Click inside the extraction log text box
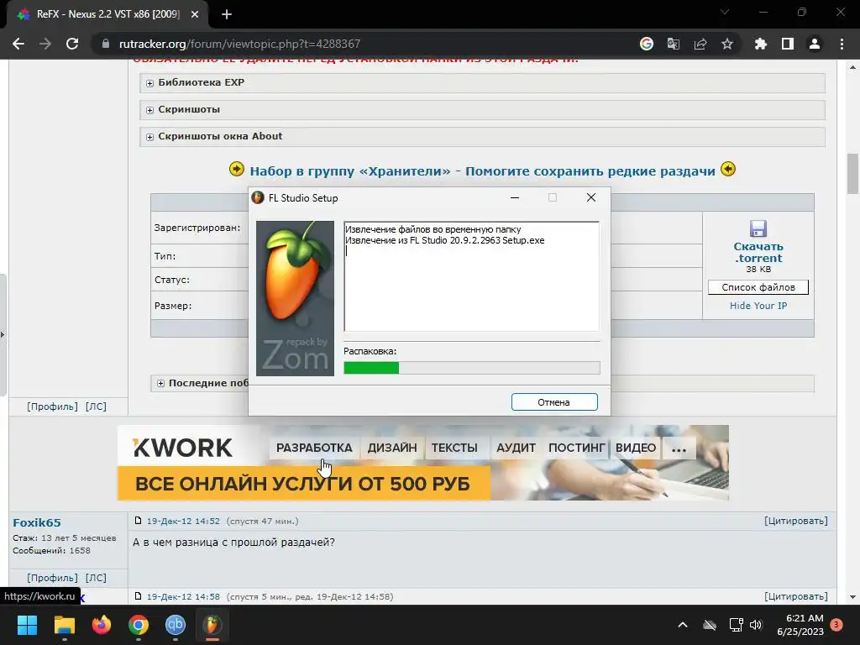This screenshot has height=645, width=860. pyautogui.click(x=472, y=276)
